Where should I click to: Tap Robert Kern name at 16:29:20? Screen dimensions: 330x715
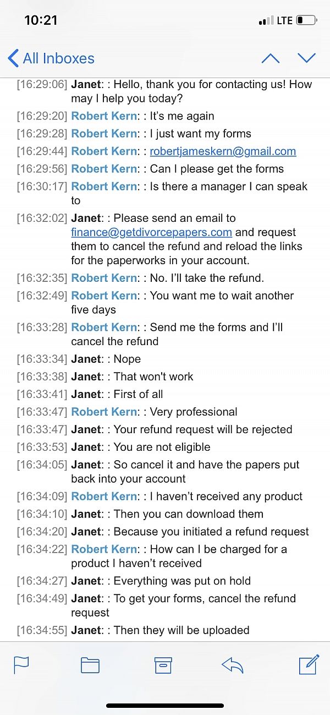pyautogui.click(x=104, y=116)
